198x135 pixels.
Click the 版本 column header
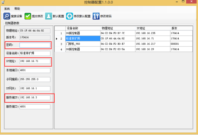pos(181,28)
